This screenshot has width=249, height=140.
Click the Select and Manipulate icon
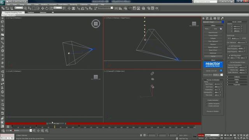(x=69, y=8)
